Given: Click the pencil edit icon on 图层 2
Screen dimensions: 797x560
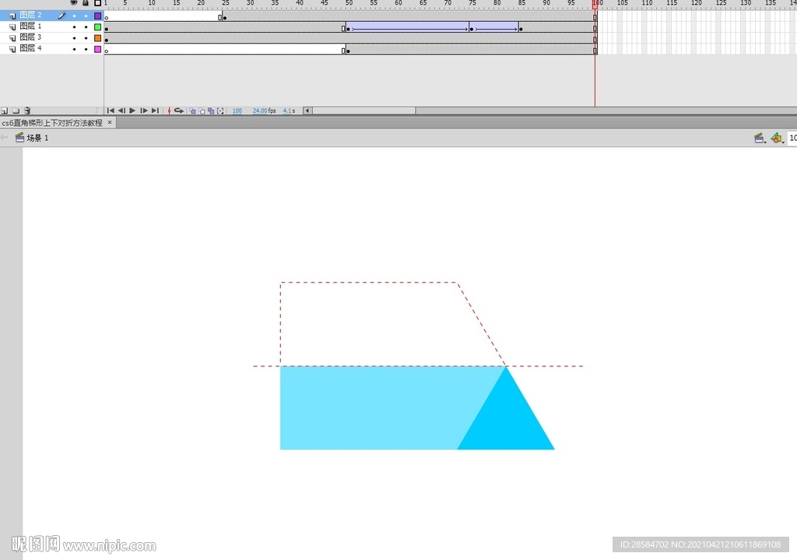Looking at the screenshot, I should (61, 16).
